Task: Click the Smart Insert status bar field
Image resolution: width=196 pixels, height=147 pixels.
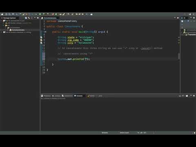Action: click(x=125, y=133)
